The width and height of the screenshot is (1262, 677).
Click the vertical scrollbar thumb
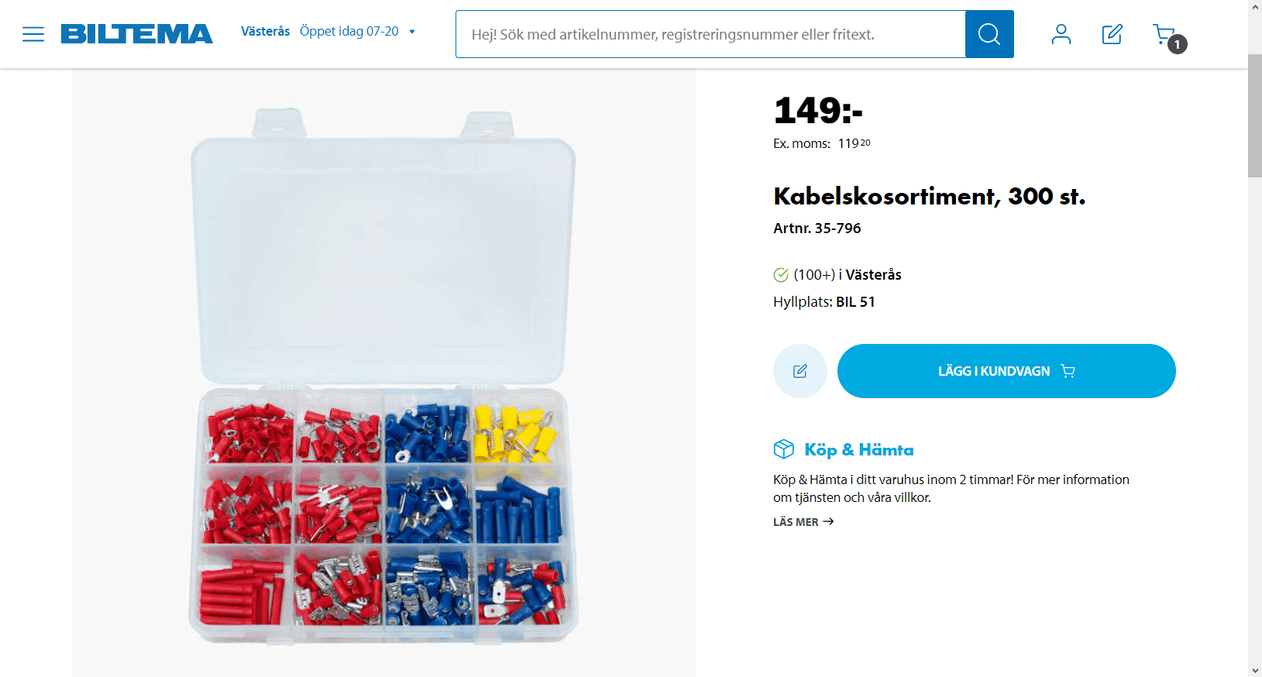click(1255, 116)
